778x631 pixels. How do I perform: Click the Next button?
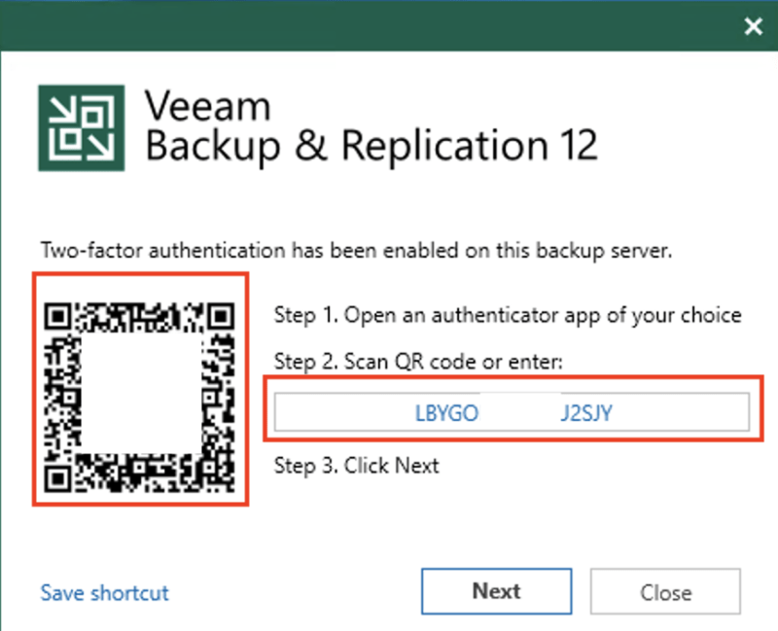tap(496, 591)
